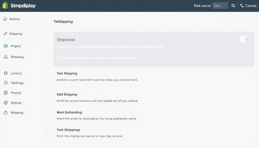Click the Softces circle icon
The height and width of the screenshot is (148, 259).
click(x=6, y=103)
